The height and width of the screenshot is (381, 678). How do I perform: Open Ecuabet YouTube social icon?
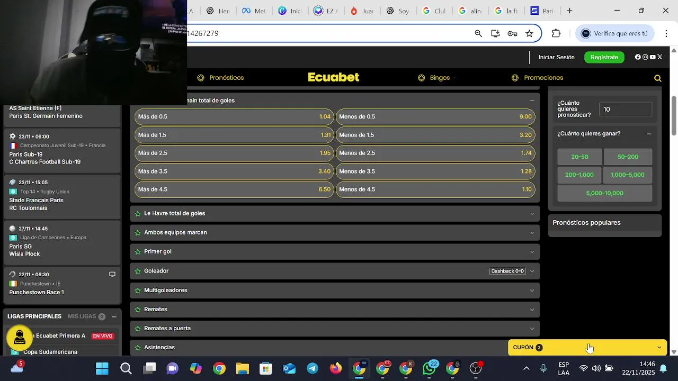[x=653, y=57]
